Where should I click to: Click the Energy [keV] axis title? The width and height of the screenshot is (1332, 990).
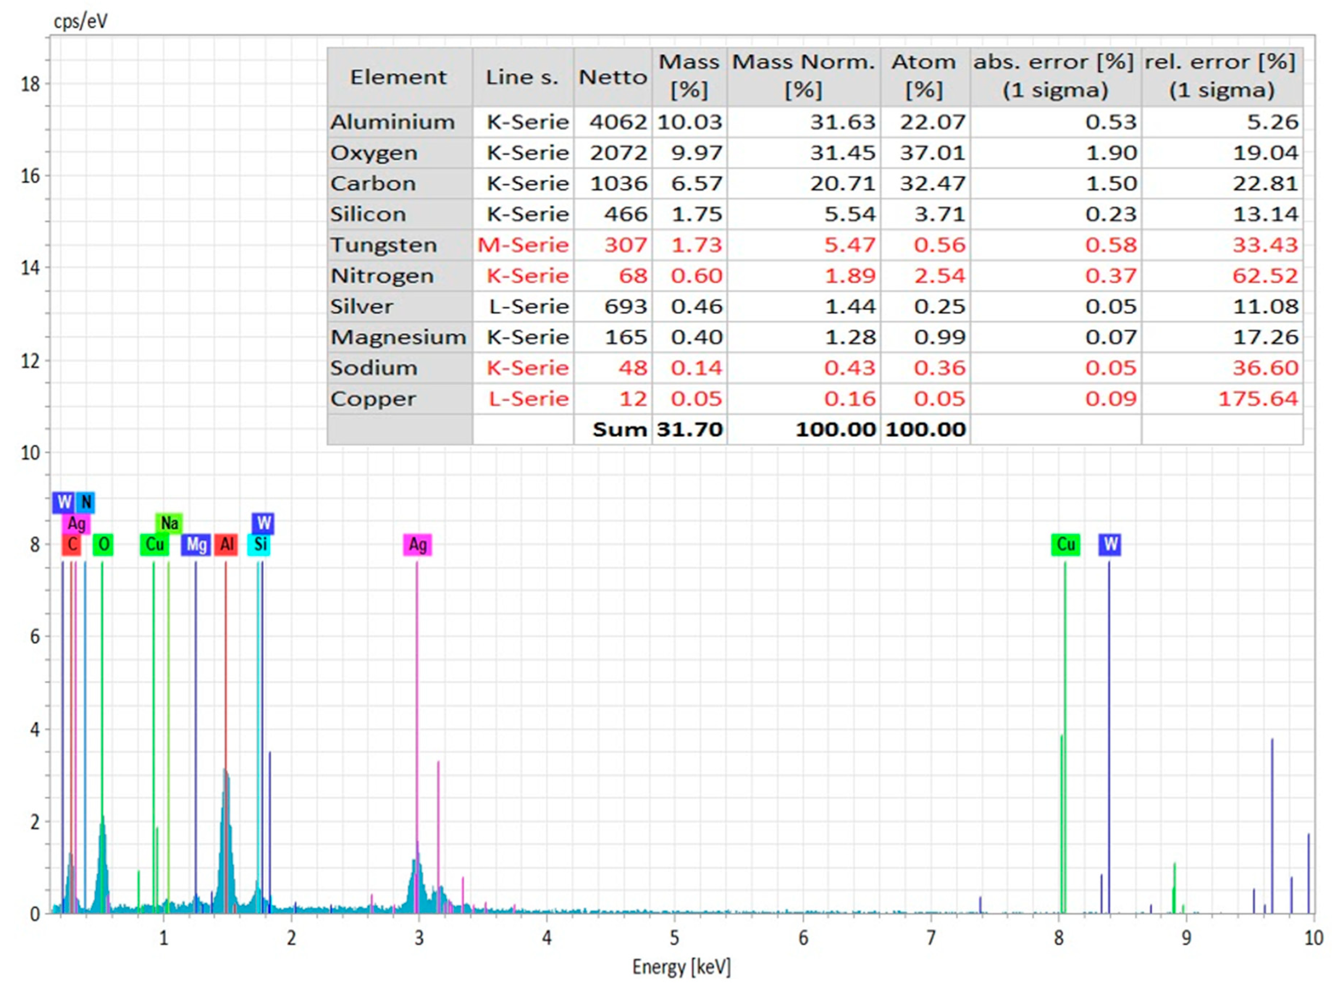click(x=682, y=966)
